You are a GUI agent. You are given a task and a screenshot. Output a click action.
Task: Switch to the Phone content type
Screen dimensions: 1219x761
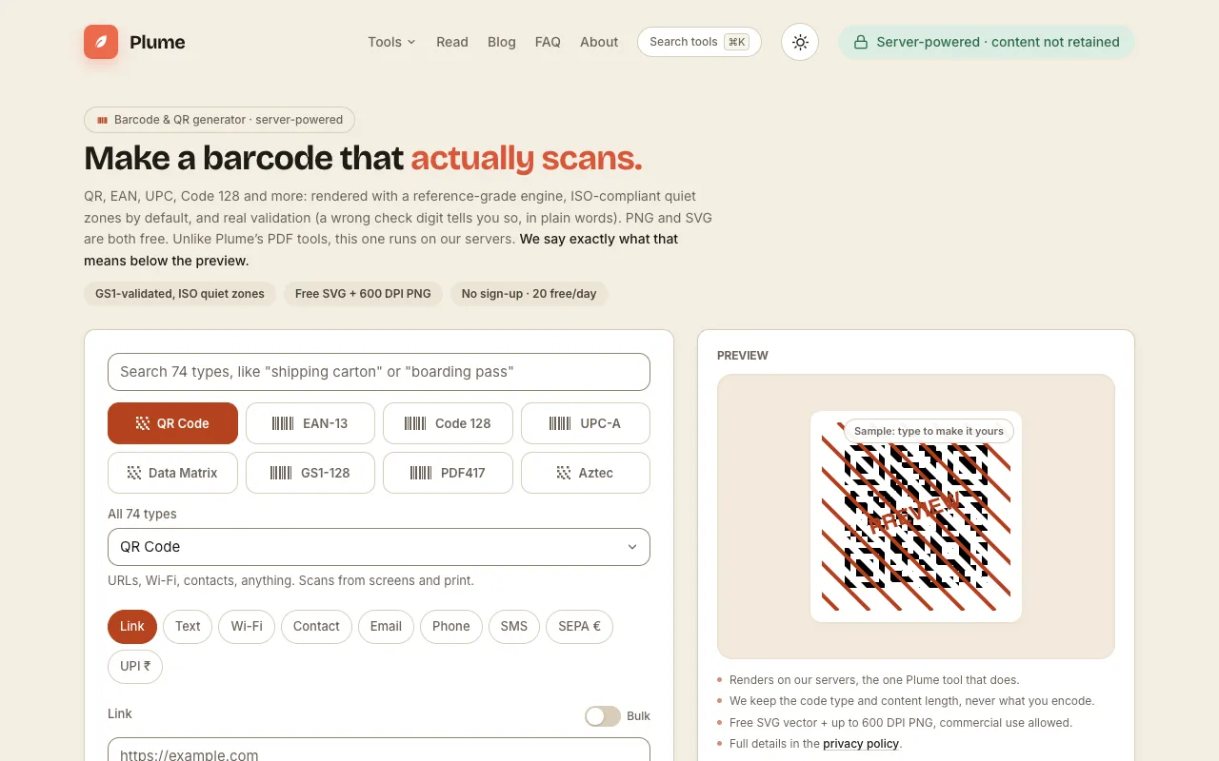(451, 626)
